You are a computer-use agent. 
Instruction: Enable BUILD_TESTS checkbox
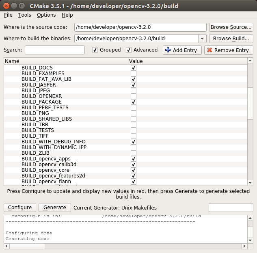(x=134, y=130)
